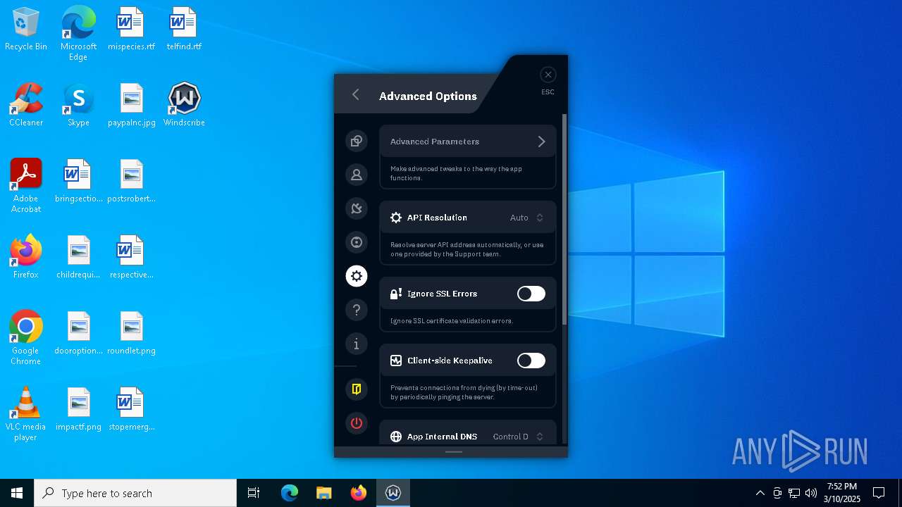This screenshot has height=507, width=902.
Task: Open the R.O.B.E.R.T. sidebar icon
Action: pos(357,242)
